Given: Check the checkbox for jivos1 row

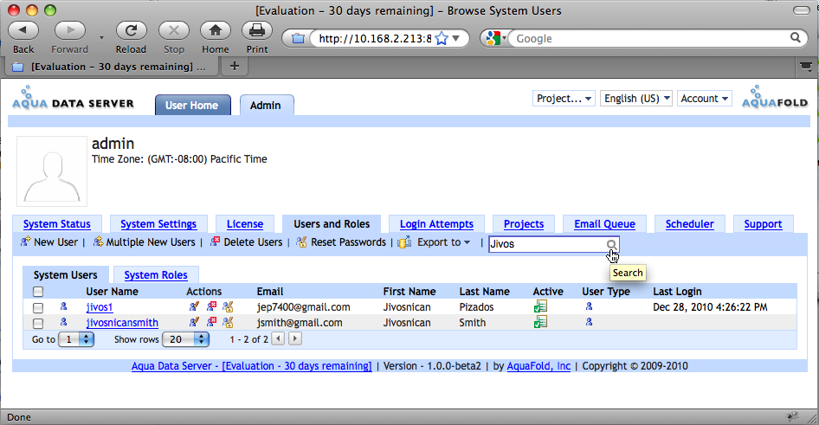Looking at the screenshot, I should 38,307.
